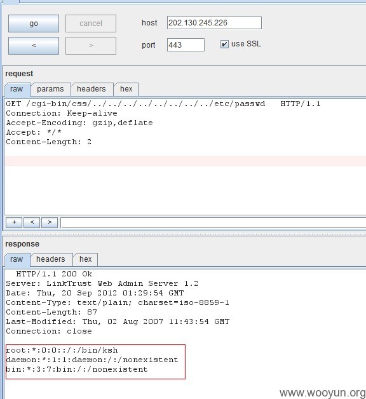Click the Connection: close response line

pos(49,331)
